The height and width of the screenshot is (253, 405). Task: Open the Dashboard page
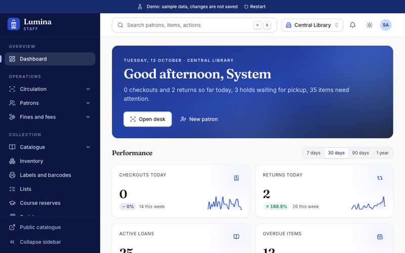point(50,59)
